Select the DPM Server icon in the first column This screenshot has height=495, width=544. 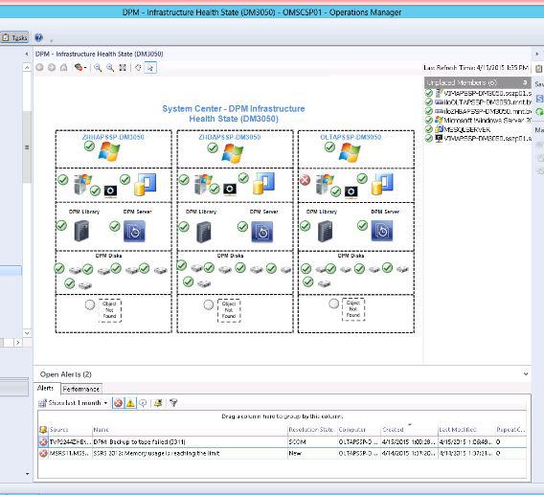tap(134, 231)
